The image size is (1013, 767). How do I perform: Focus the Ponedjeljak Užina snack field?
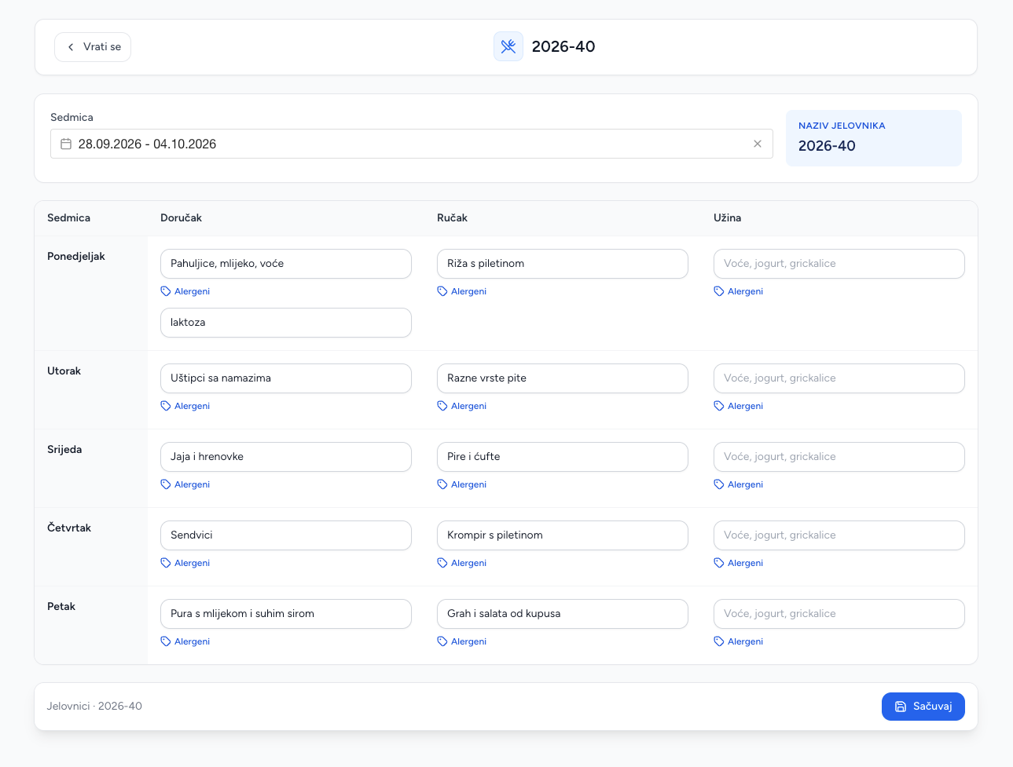tap(839, 264)
